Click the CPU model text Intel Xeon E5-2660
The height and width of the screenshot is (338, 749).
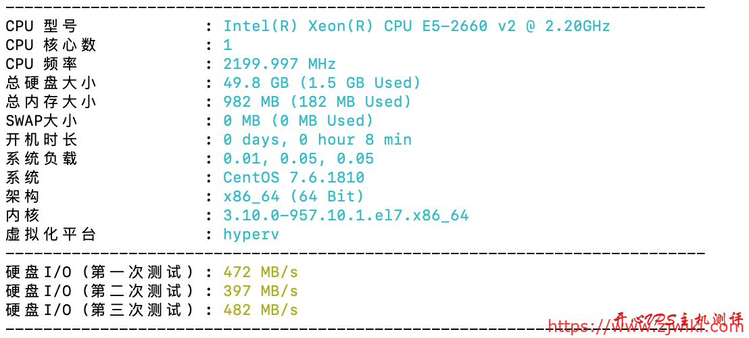pyautogui.click(x=416, y=26)
